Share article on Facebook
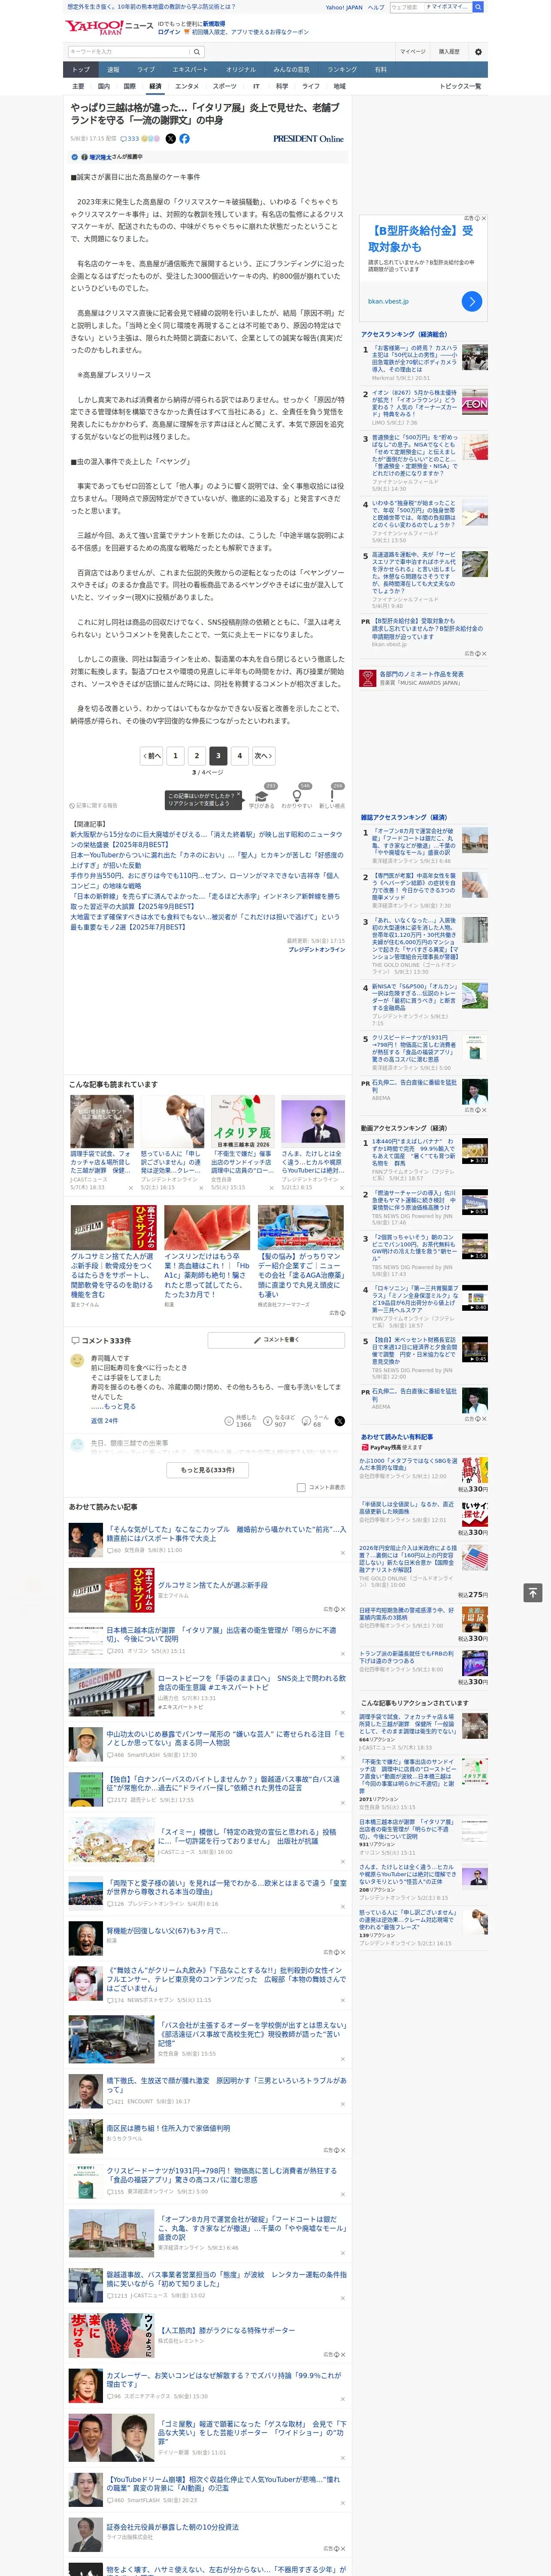Viewport: 551px width, 2576px height. pos(184,139)
